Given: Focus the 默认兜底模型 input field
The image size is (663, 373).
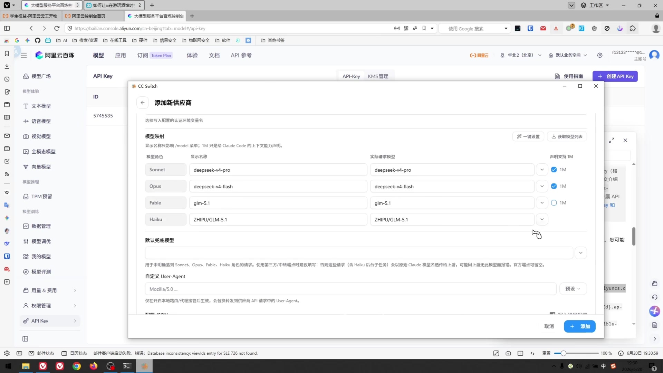Looking at the screenshot, I should pyautogui.click(x=359, y=253).
